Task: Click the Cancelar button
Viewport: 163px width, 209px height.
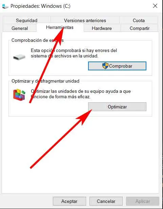Action: (106, 201)
